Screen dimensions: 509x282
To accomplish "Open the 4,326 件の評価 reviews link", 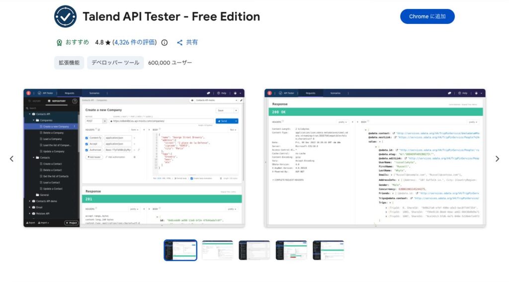I will pos(135,43).
